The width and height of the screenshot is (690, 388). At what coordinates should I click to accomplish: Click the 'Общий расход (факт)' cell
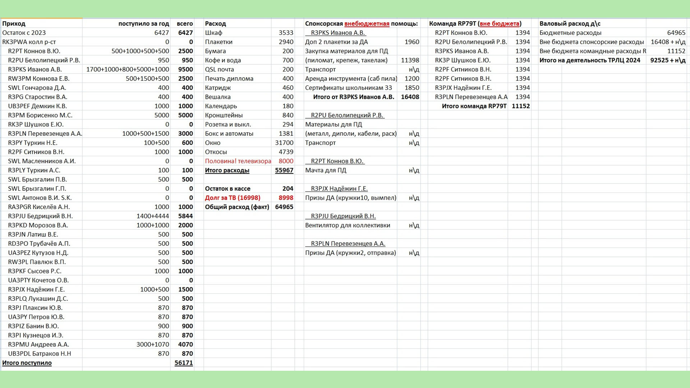[x=237, y=207]
